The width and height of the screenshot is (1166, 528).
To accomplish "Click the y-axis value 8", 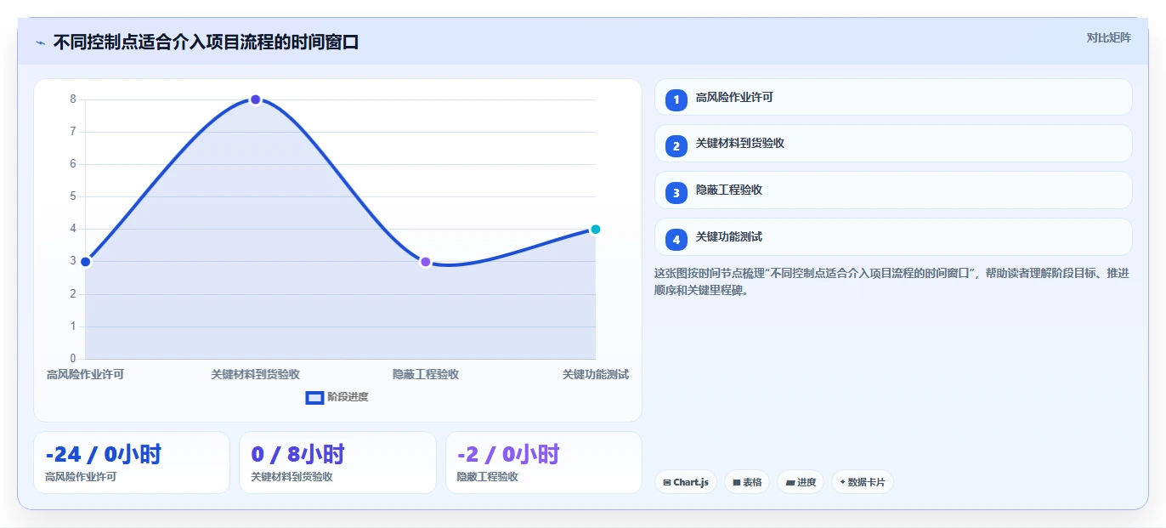I will pos(73,99).
